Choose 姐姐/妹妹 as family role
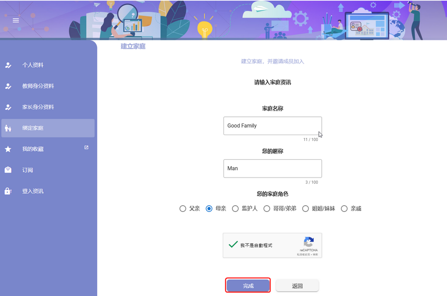Screen dimensions: 447x296 (306, 208)
